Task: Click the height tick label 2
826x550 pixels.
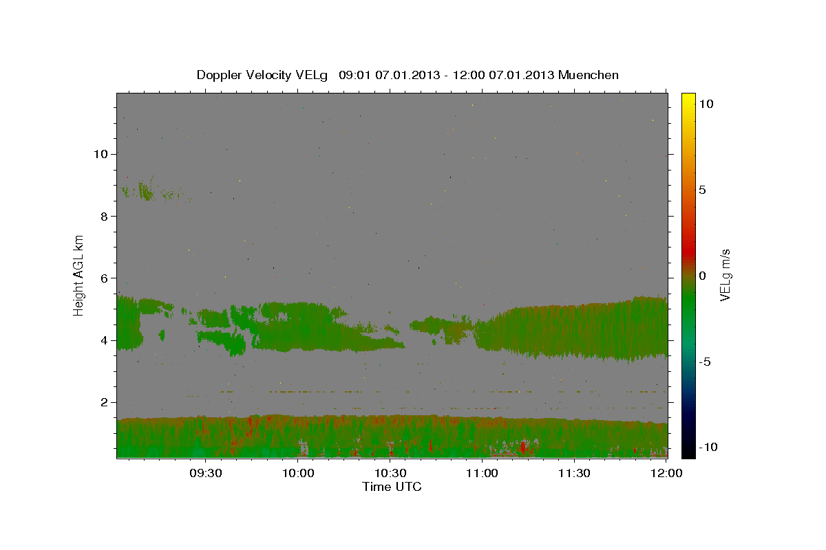Action: click(105, 402)
